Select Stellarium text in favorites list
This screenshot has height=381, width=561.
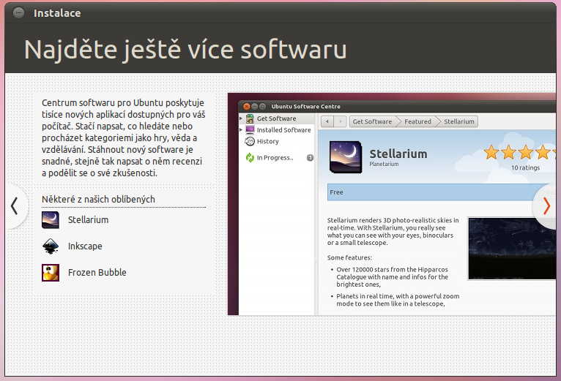point(88,220)
